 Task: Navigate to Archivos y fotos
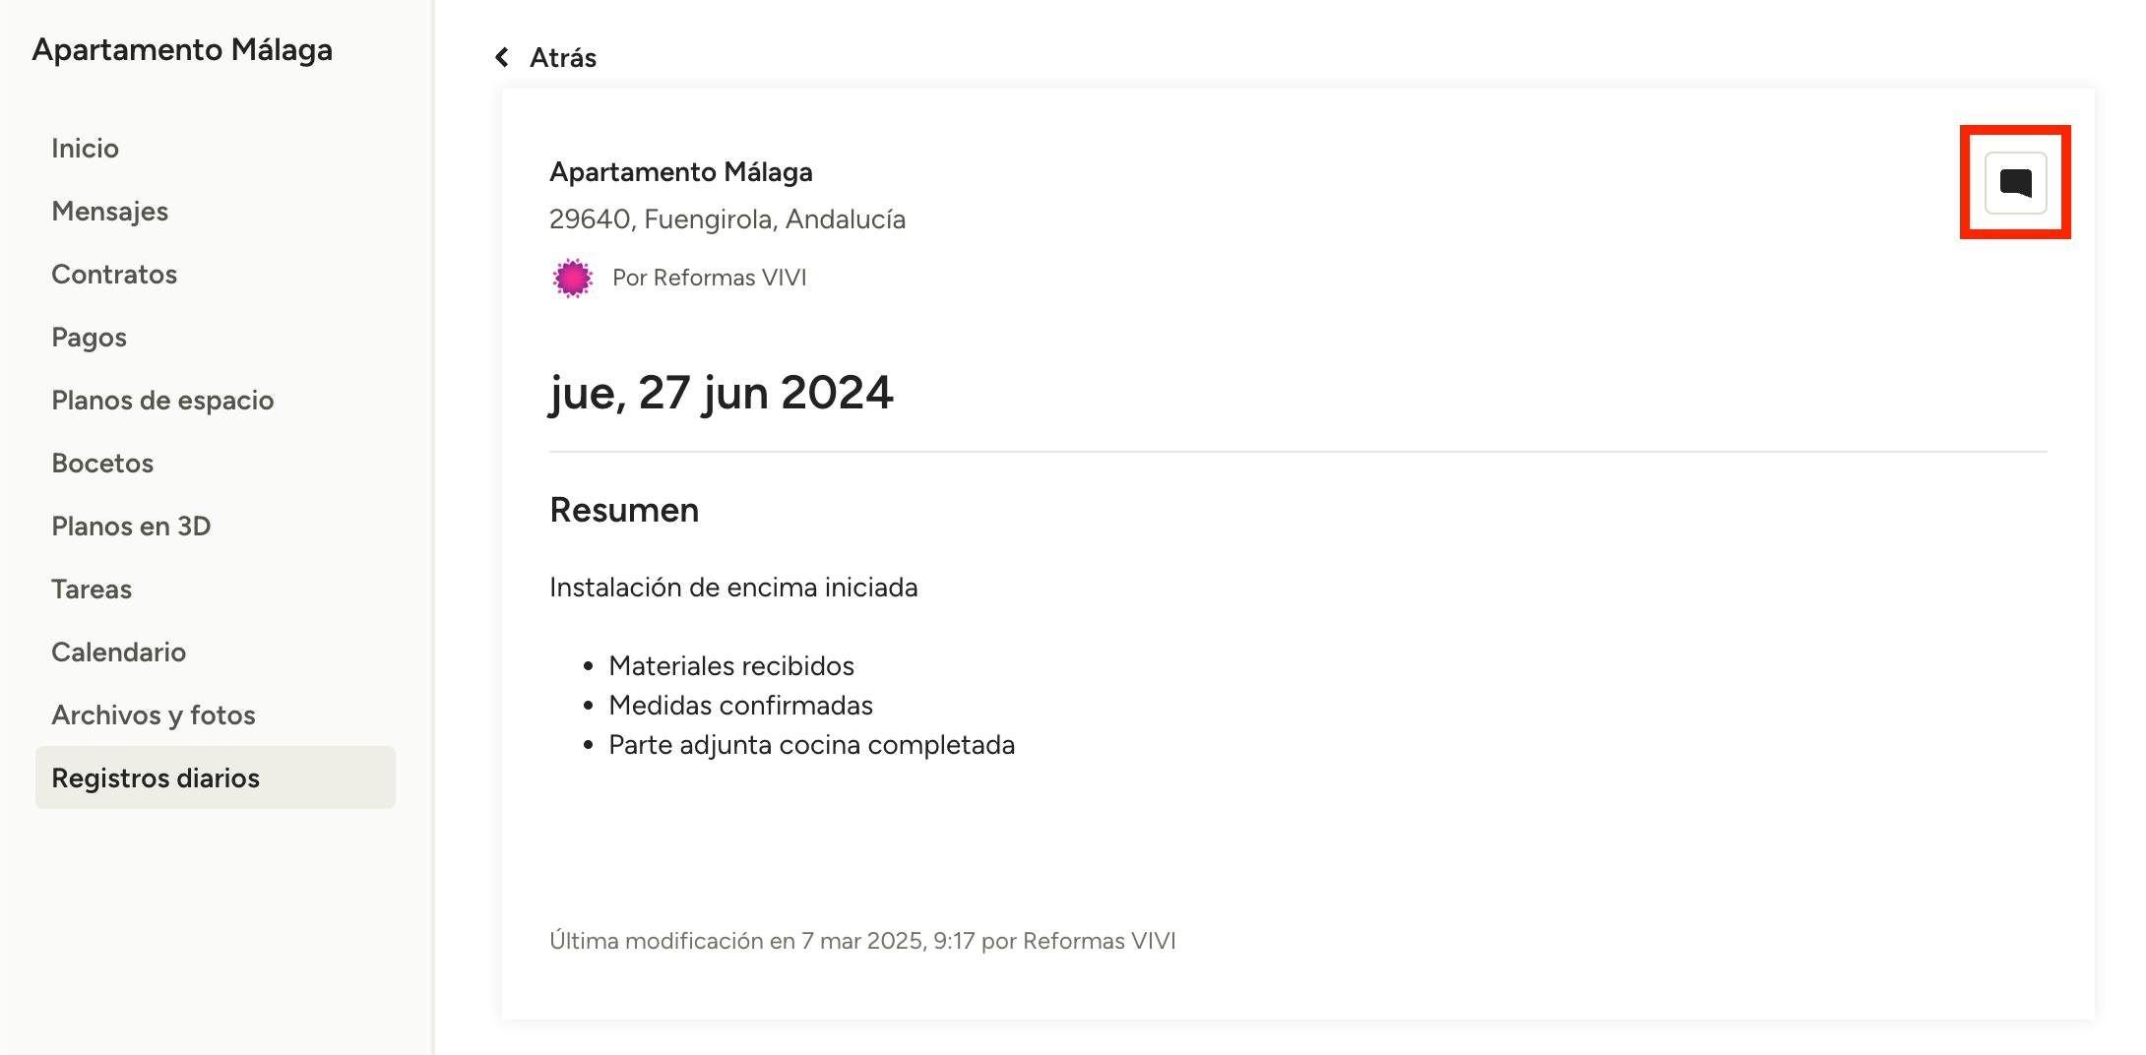tap(154, 714)
